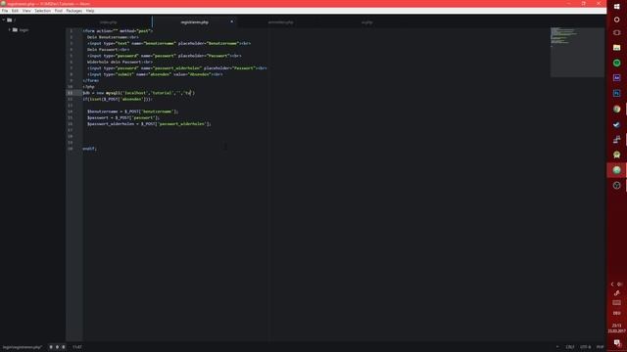Open the yellow badge app on taskbar
Viewport: 627px width, 352px height.
point(616,154)
